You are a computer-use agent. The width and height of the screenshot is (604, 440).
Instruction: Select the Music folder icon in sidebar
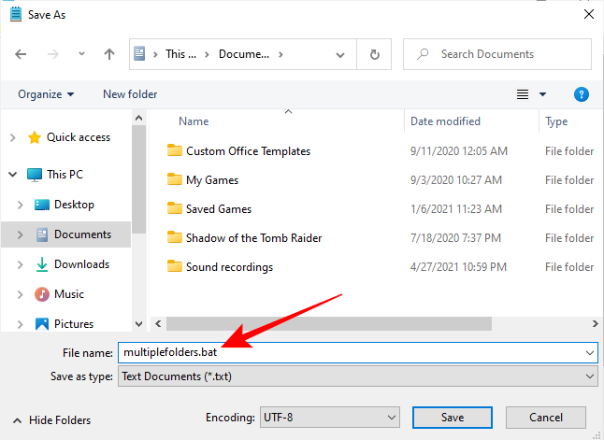[42, 294]
